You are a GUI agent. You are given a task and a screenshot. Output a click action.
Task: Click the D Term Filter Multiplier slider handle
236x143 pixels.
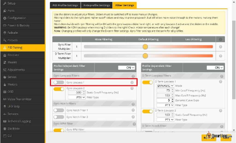[x=145, y=56]
